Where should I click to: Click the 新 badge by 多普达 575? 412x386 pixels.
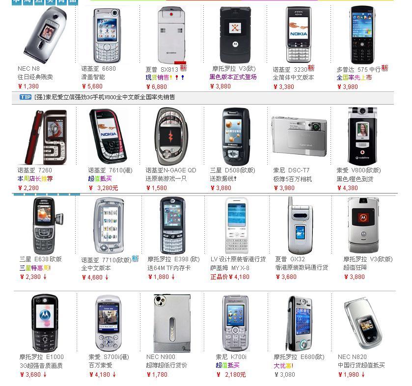click(x=385, y=68)
